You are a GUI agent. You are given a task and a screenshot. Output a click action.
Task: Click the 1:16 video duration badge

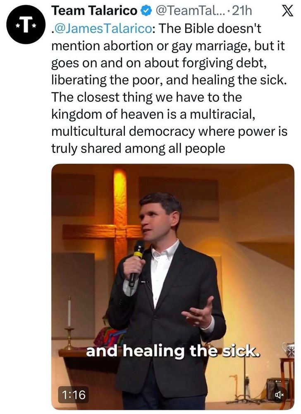[74, 395]
